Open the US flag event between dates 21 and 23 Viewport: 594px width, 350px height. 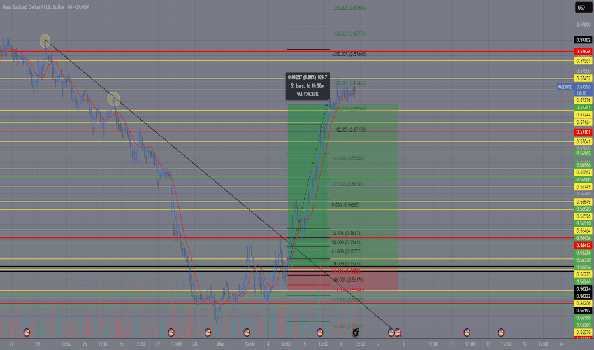pyautogui.click(x=27, y=333)
